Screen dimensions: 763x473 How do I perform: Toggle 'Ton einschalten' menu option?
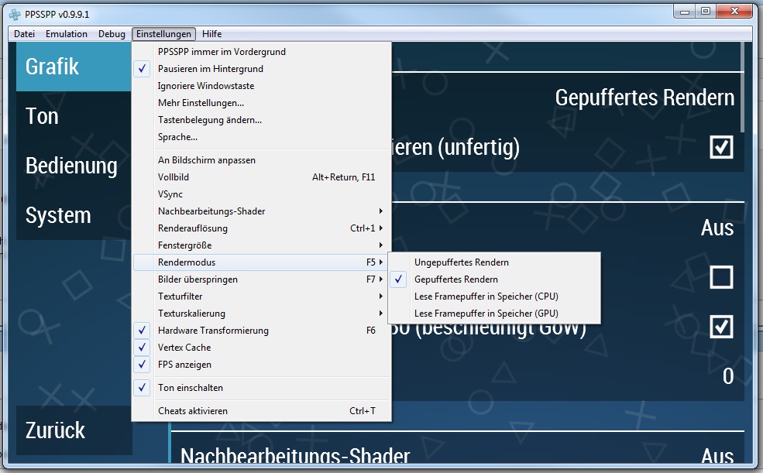pyautogui.click(x=190, y=388)
